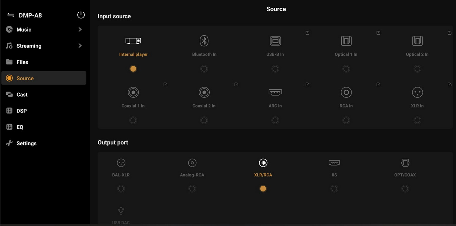Click the power icon next to DMP-A8
The image size is (456, 226).
click(81, 15)
